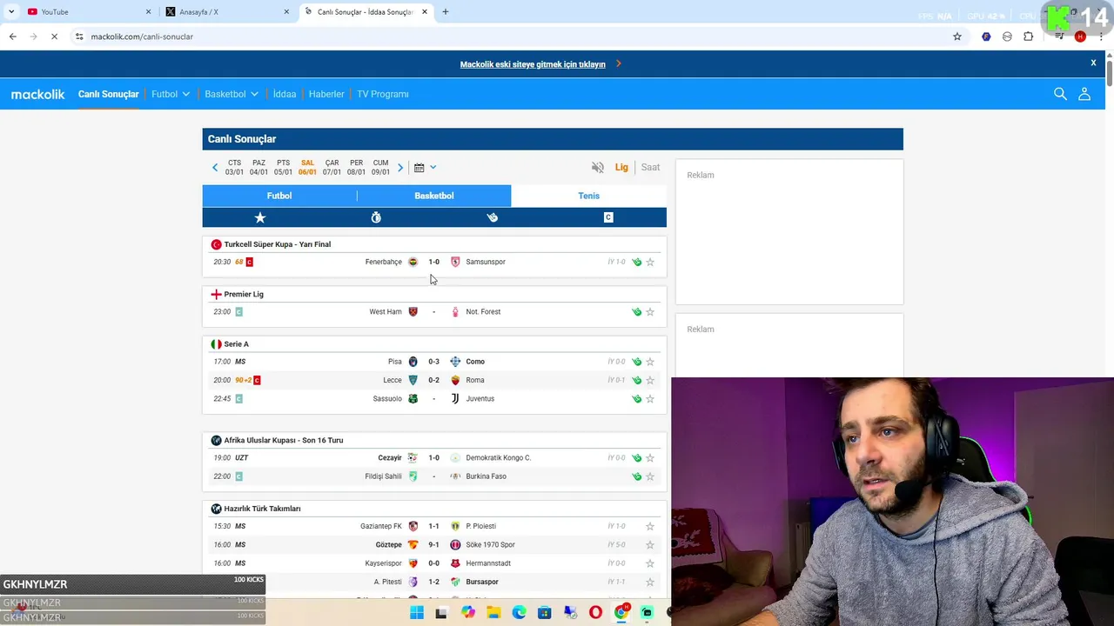This screenshot has width=1114, height=626.
Task: Open the calendar date picker icon
Action: tap(419, 168)
